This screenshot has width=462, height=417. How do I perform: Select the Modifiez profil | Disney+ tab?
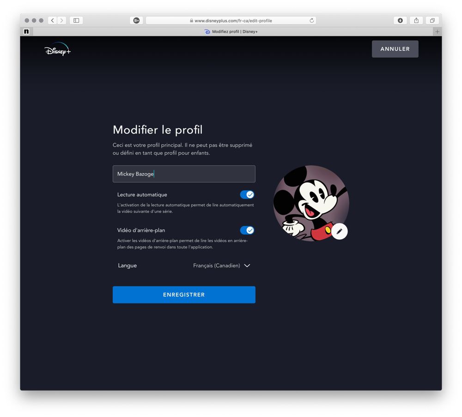click(231, 31)
